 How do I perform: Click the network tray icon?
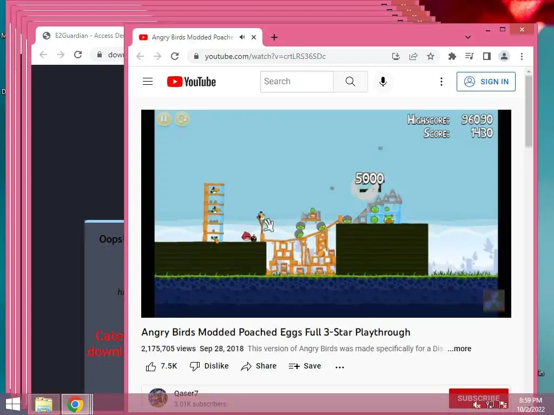tap(490, 405)
